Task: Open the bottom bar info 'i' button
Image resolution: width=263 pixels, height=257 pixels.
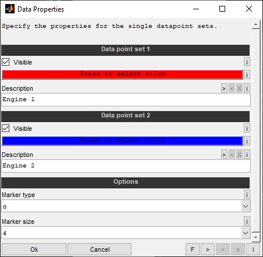Action: [x=253, y=249]
